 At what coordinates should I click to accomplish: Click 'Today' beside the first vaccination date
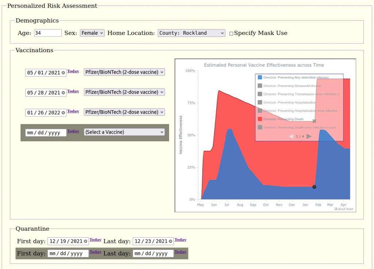coord(73,71)
